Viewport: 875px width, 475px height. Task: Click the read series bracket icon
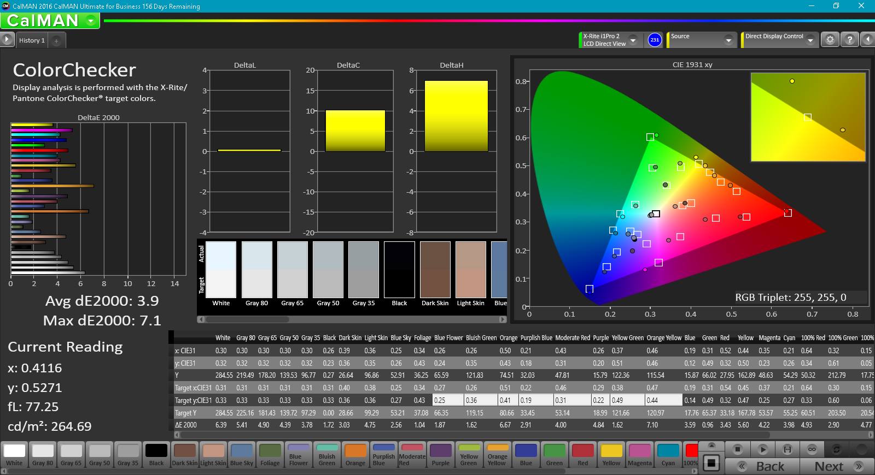tap(787, 449)
